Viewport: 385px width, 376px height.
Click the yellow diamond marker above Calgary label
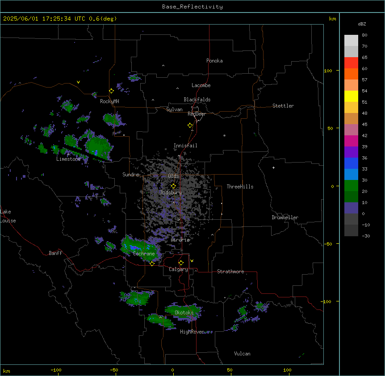click(x=181, y=263)
